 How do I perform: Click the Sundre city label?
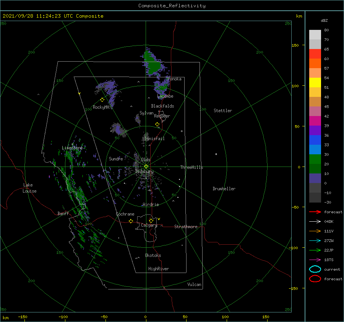(116, 159)
